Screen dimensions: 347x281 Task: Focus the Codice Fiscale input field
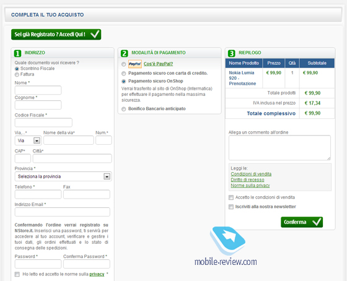[x=43, y=123]
